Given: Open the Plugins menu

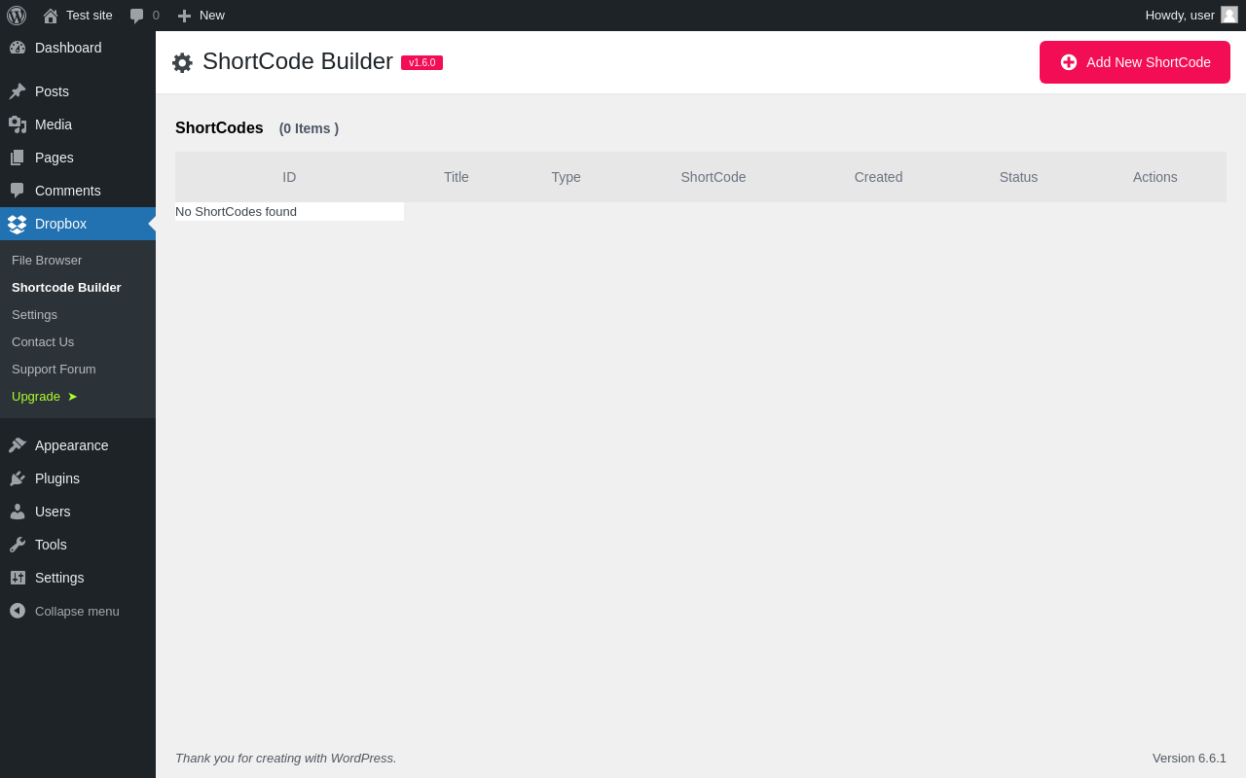Looking at the screenshot, I should 78,478.
